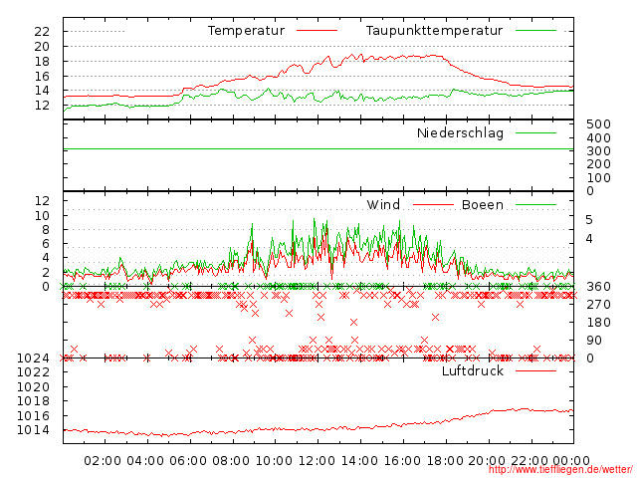Screen dimensions: 637x478
Task: Click the red Temperatur legend line
Action: point(317,31)
